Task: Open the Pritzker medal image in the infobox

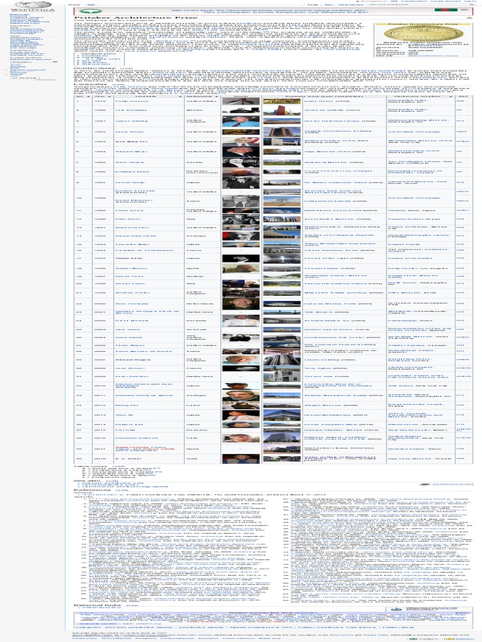Action: 424,34
